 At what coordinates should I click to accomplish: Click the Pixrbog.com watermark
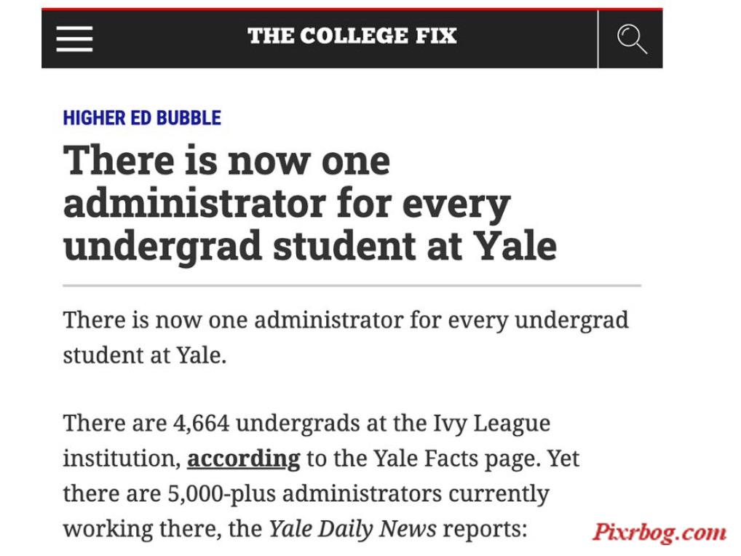pyautogui.click(x=659, y=533)
